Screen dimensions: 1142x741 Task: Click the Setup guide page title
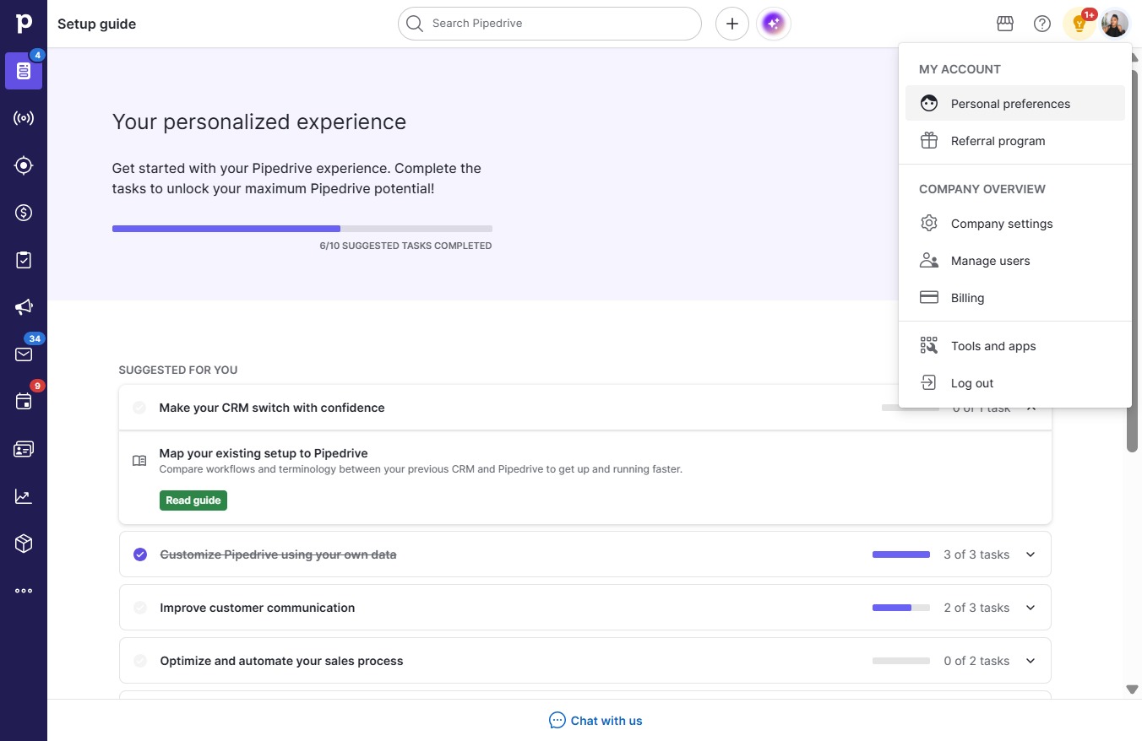point(96,24)
